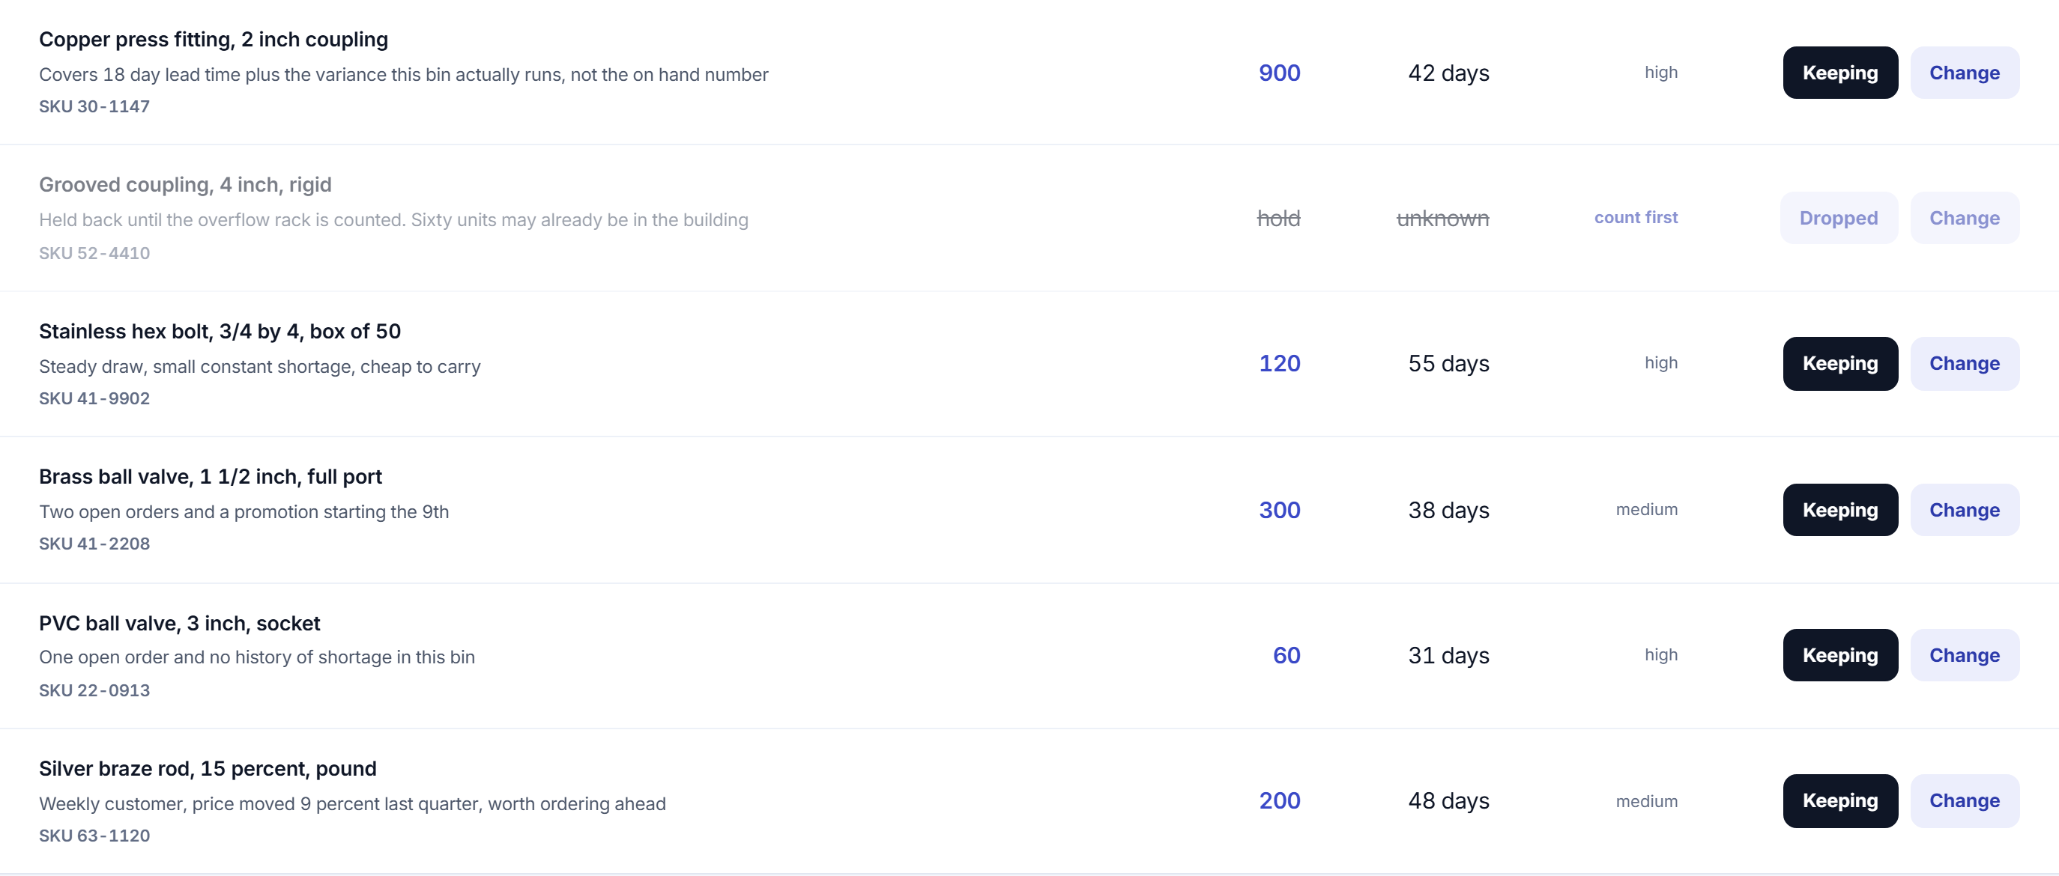Click the 60 quantity for PVC valve
Screen dimensions: 2059x876
pyautogui.click(x=1286, y=655)
